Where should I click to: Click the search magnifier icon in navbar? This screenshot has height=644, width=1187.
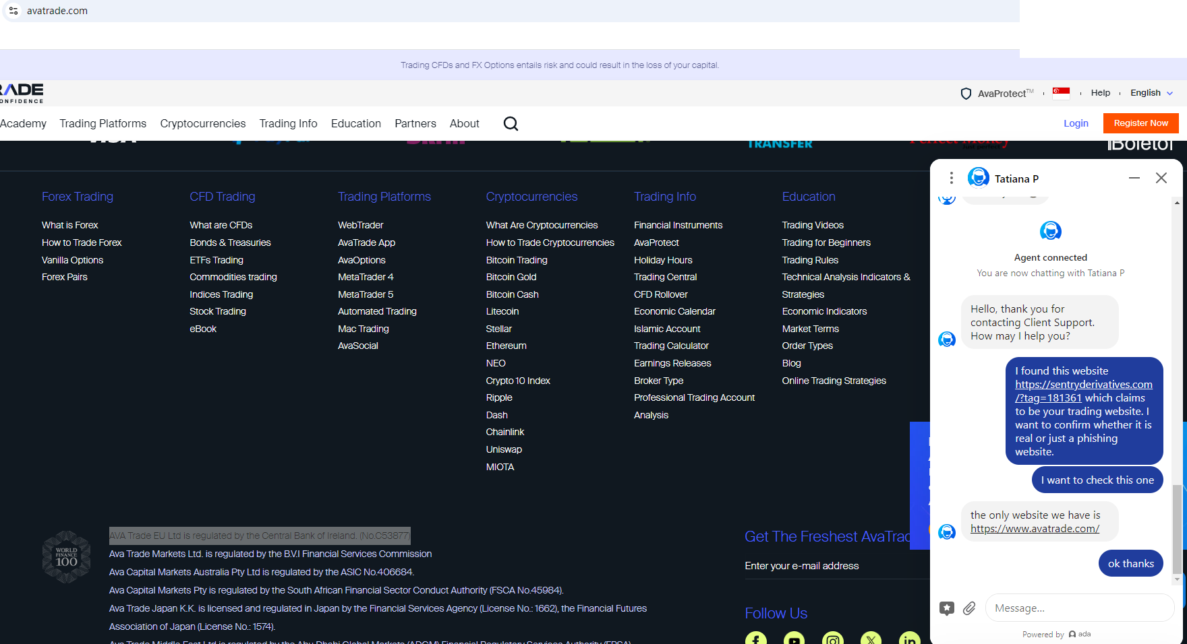point(511,124)
